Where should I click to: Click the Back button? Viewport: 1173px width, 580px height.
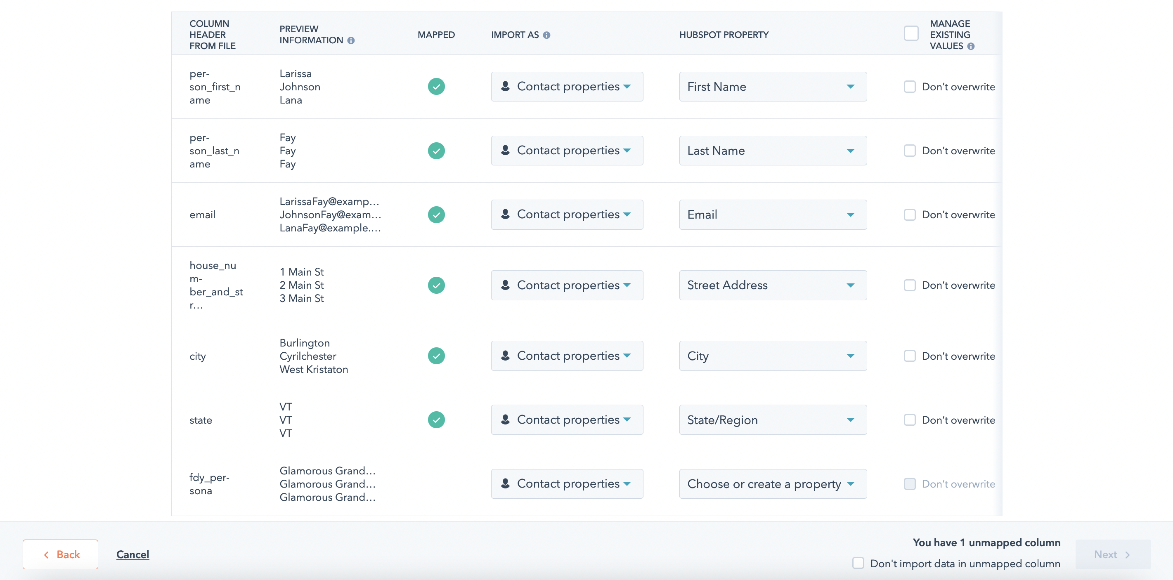pos(61,554)
